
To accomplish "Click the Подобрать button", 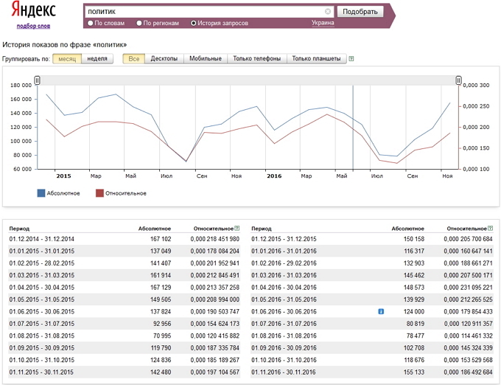I will pos(360,12).
